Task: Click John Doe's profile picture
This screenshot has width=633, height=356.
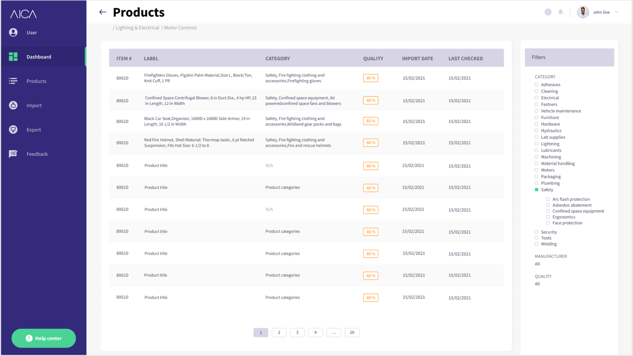Action: [583, 12]
